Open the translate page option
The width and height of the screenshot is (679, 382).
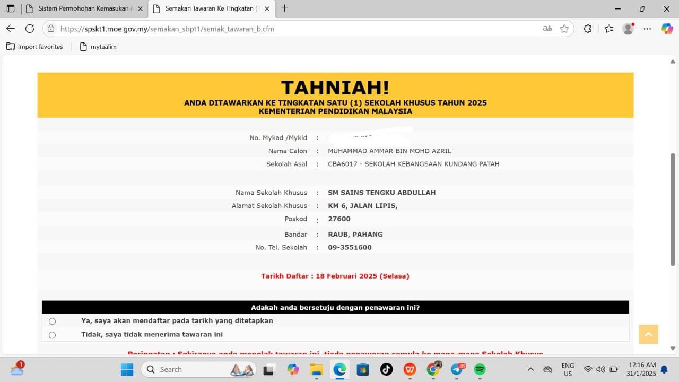coord(547,29)
